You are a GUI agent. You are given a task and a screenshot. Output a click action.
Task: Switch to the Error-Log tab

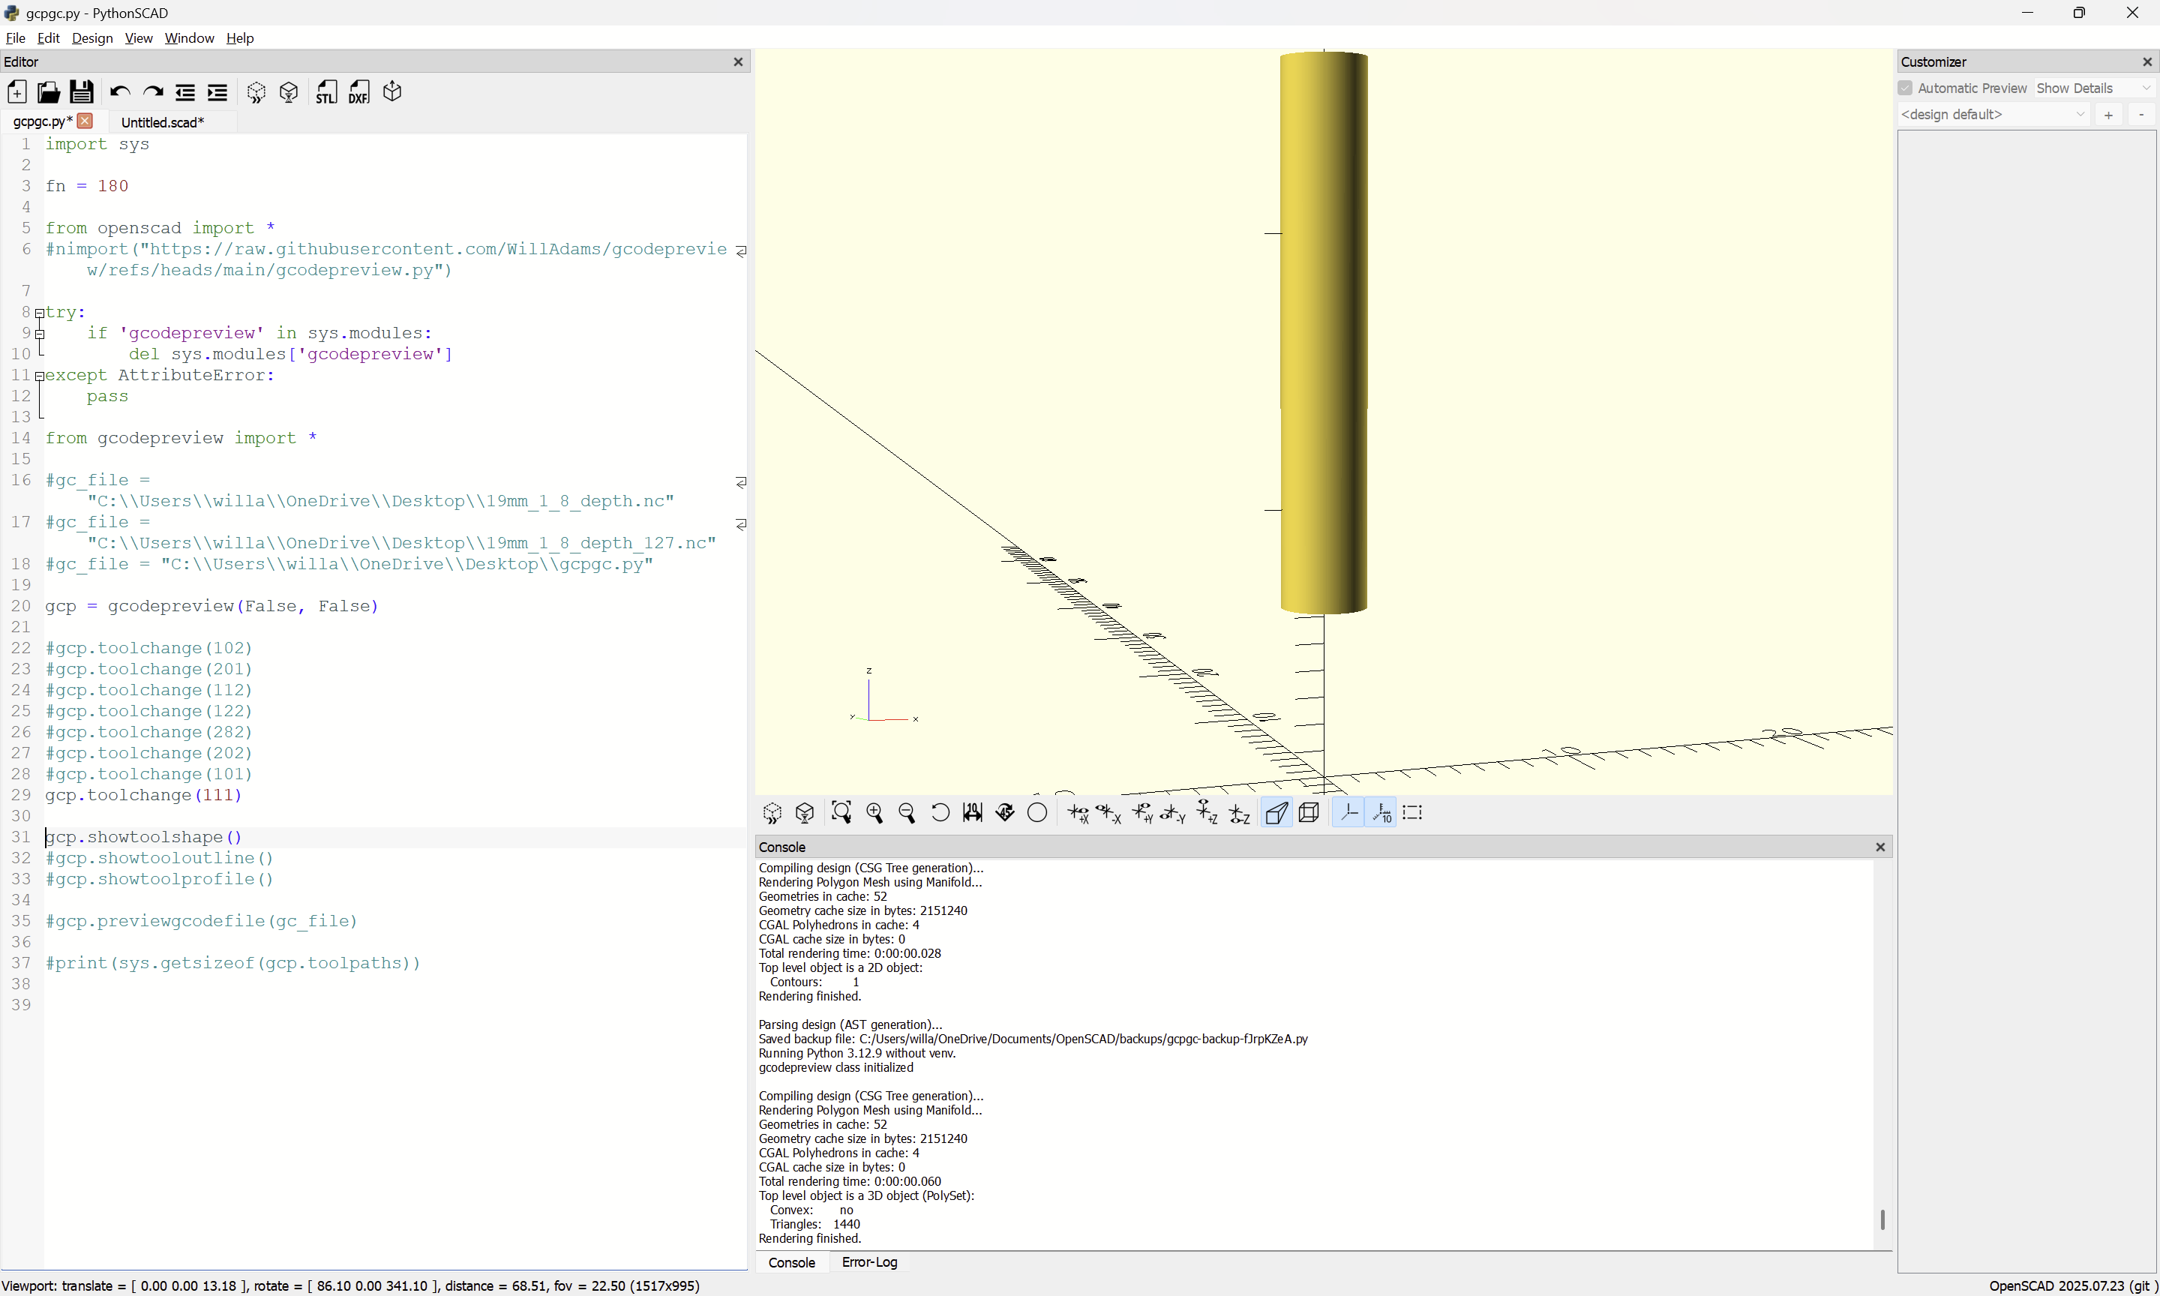pyautogui.click(x=868, y=1262)
